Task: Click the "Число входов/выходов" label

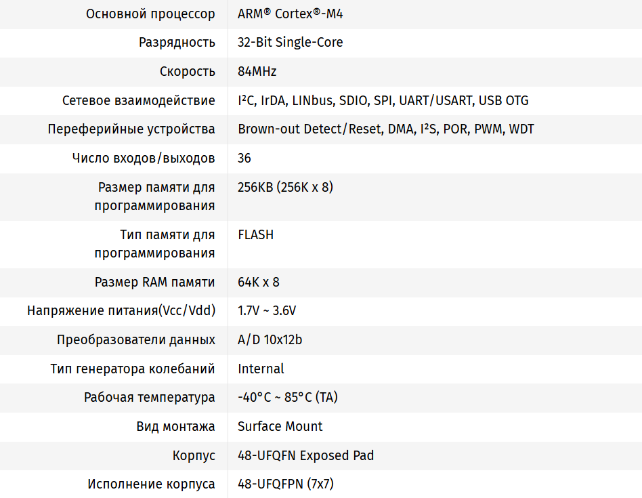Action: click(x=144, y=158)
